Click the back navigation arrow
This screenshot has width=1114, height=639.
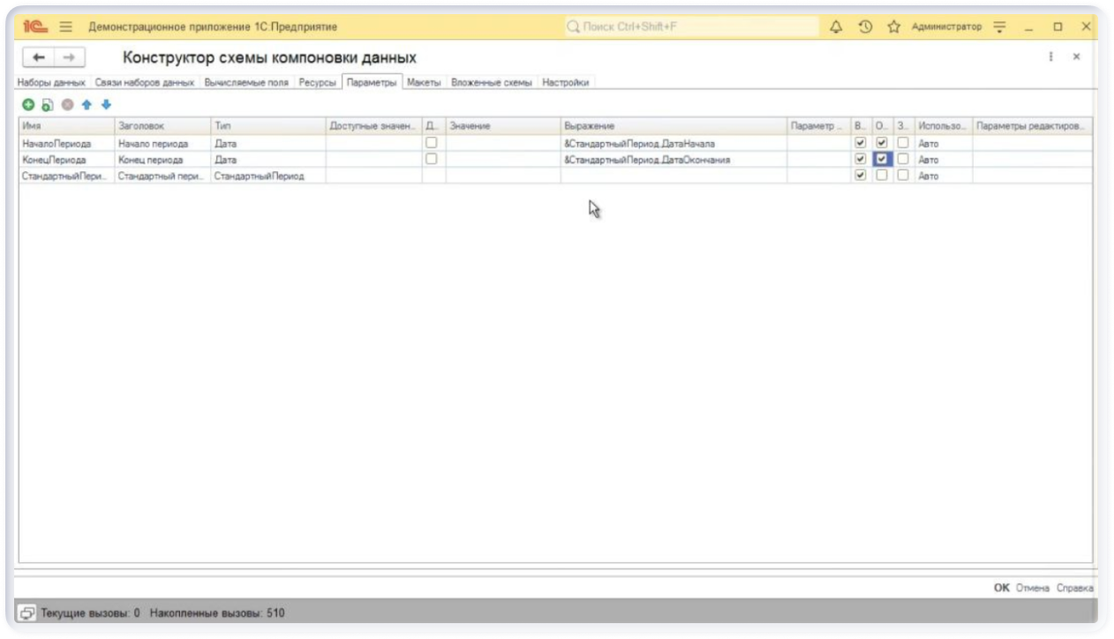pyautogui.click(x=39, y=57)
